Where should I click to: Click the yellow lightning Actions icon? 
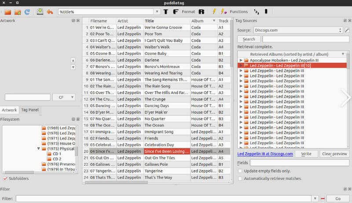point(214,11)
